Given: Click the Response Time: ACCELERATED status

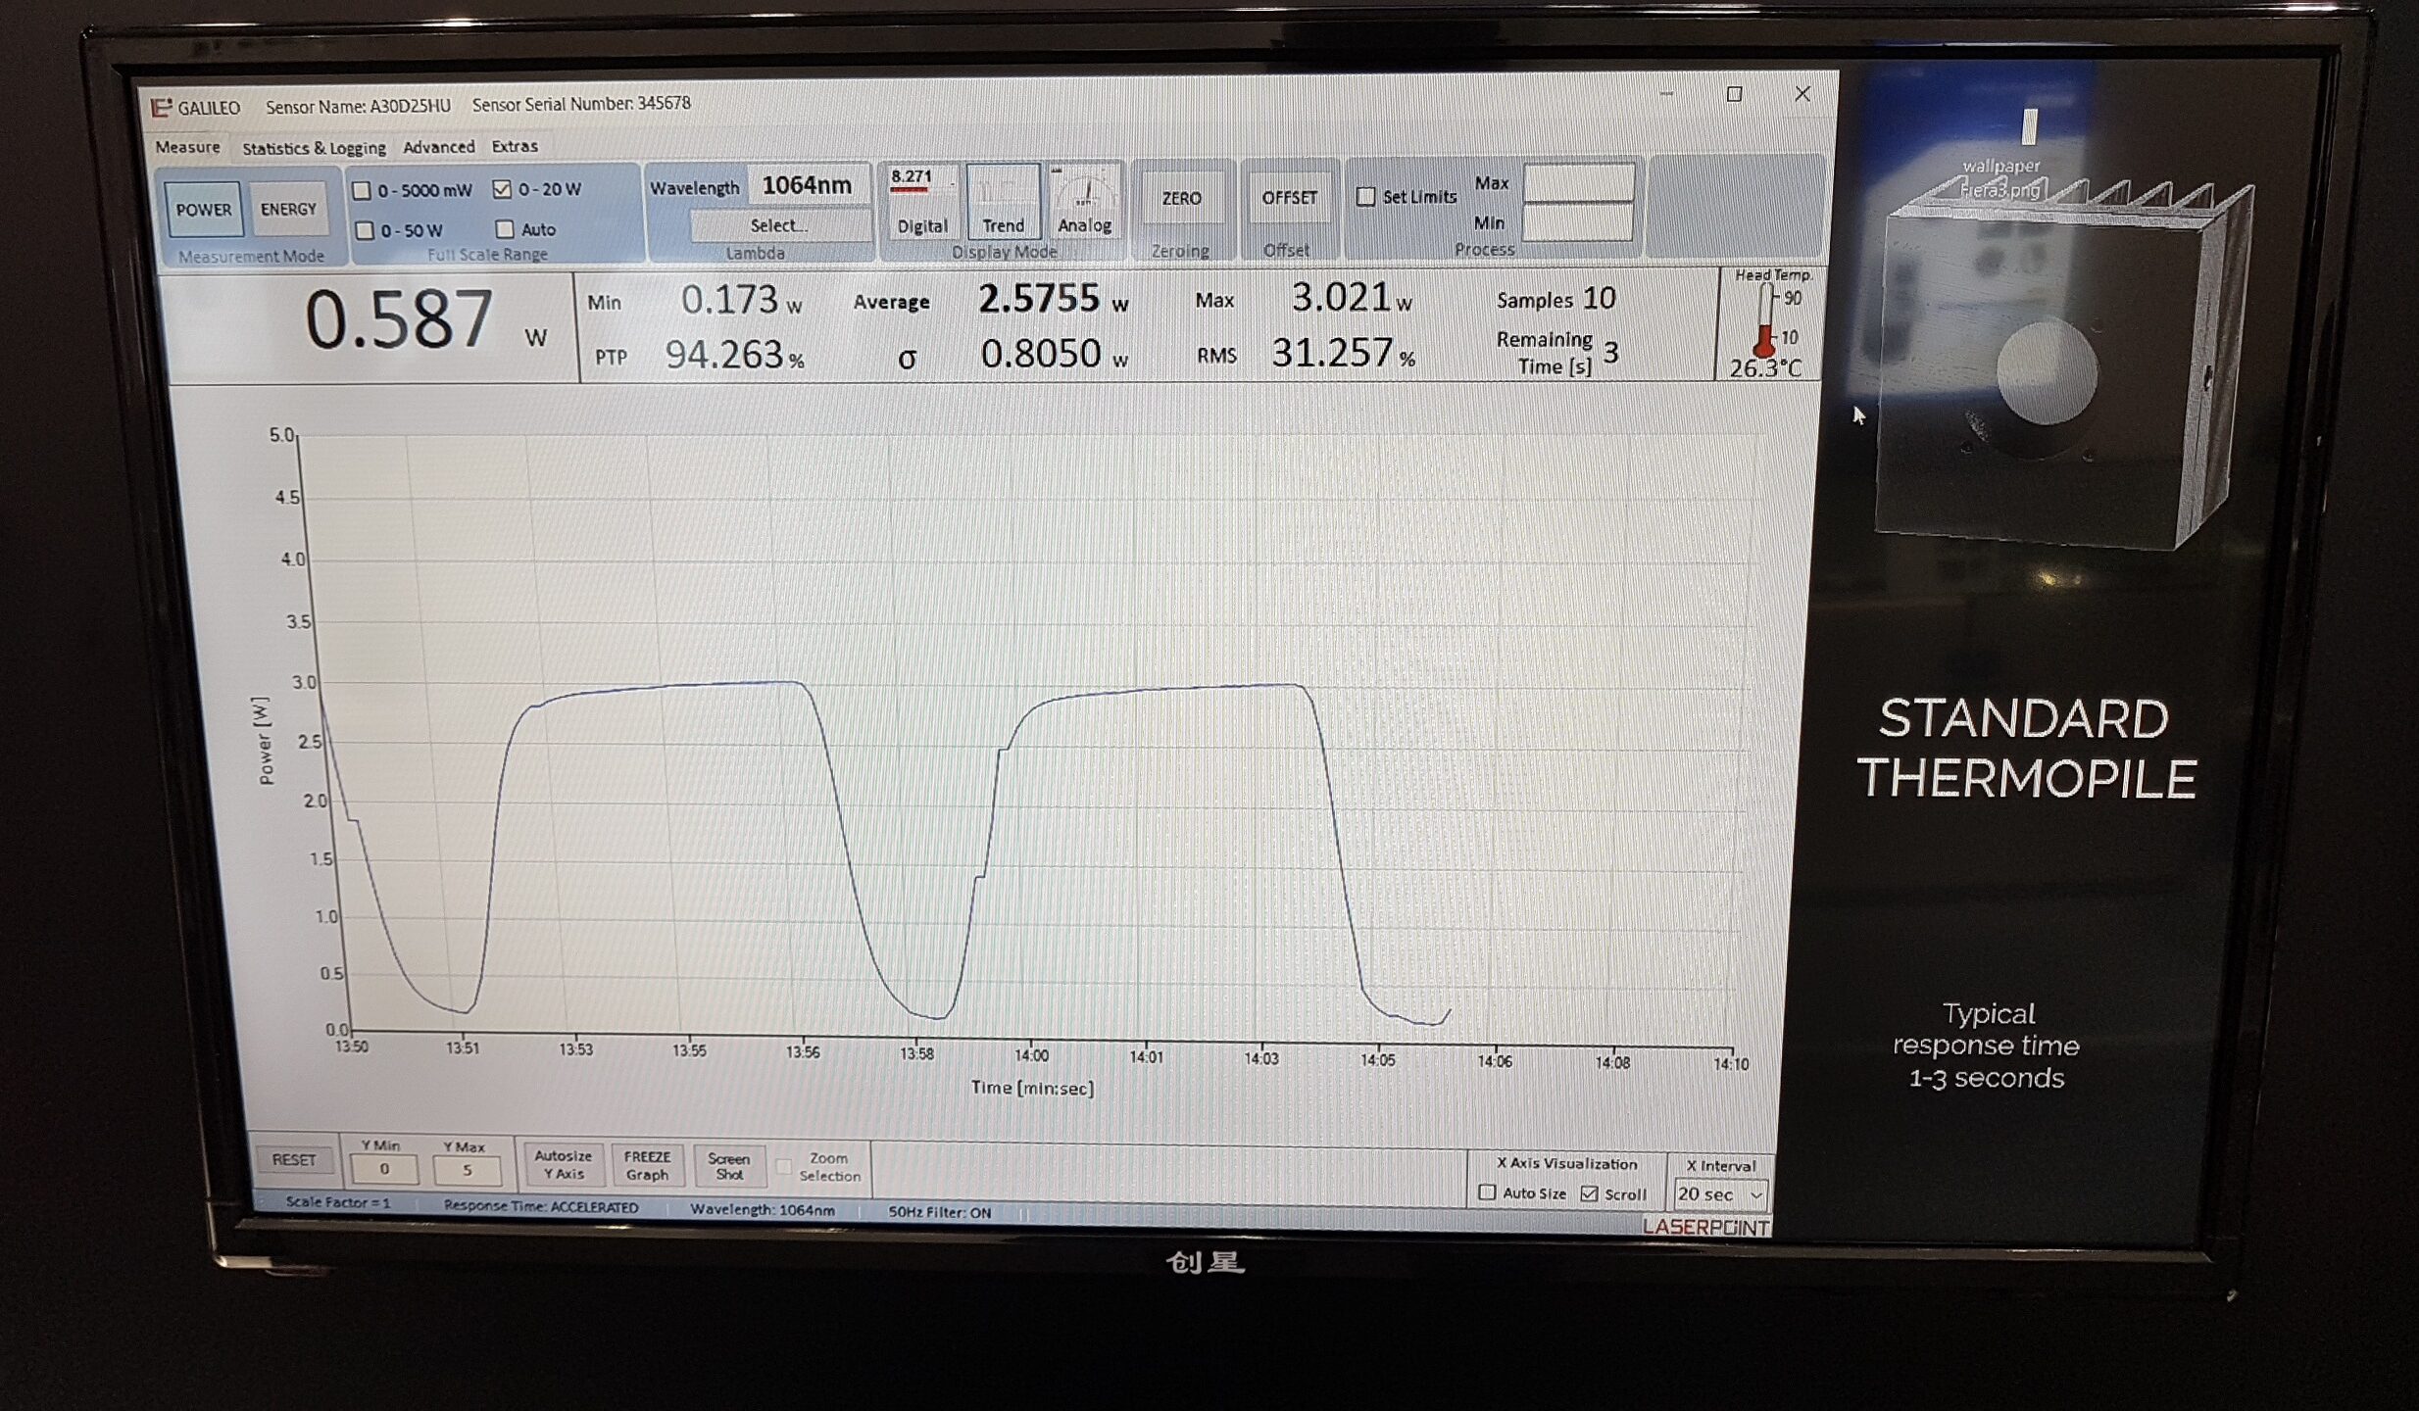Looking at the screenshot, I should point(541,1207).
